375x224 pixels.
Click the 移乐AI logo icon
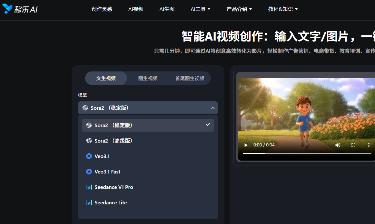[7, 9]
